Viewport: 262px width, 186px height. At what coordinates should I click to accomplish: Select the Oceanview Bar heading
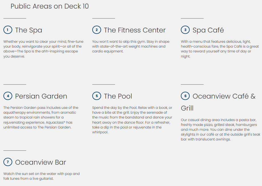pyautogui.click(x=40, y=162)
